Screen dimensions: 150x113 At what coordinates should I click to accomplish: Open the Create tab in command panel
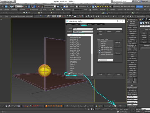140,19
